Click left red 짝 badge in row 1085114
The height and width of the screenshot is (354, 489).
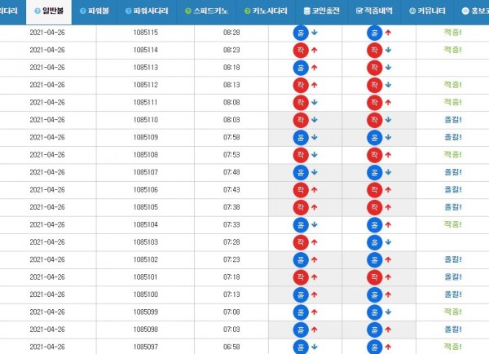(301, 51)
